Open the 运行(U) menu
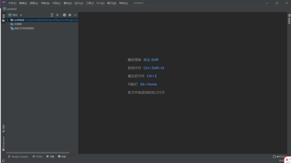Screen dimensions: 291x163 point(79,3)
